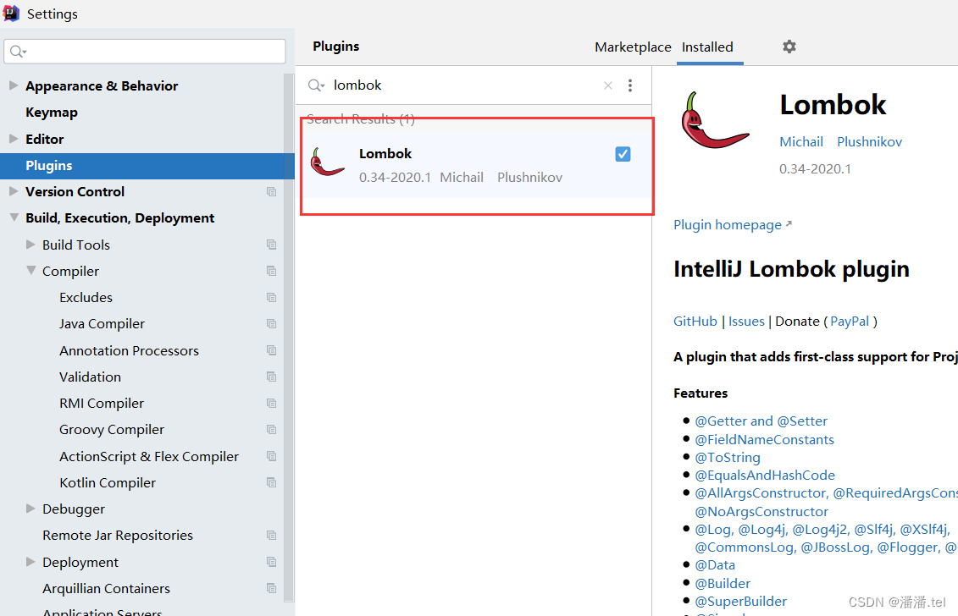Click the project-level icon beside RMI Compiler

click(271, 403)
